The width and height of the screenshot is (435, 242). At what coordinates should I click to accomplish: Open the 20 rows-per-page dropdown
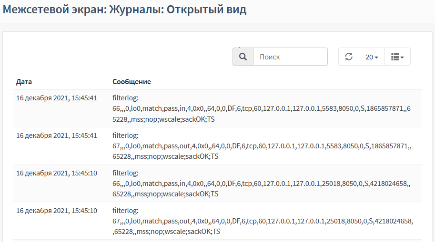(372, 57)
